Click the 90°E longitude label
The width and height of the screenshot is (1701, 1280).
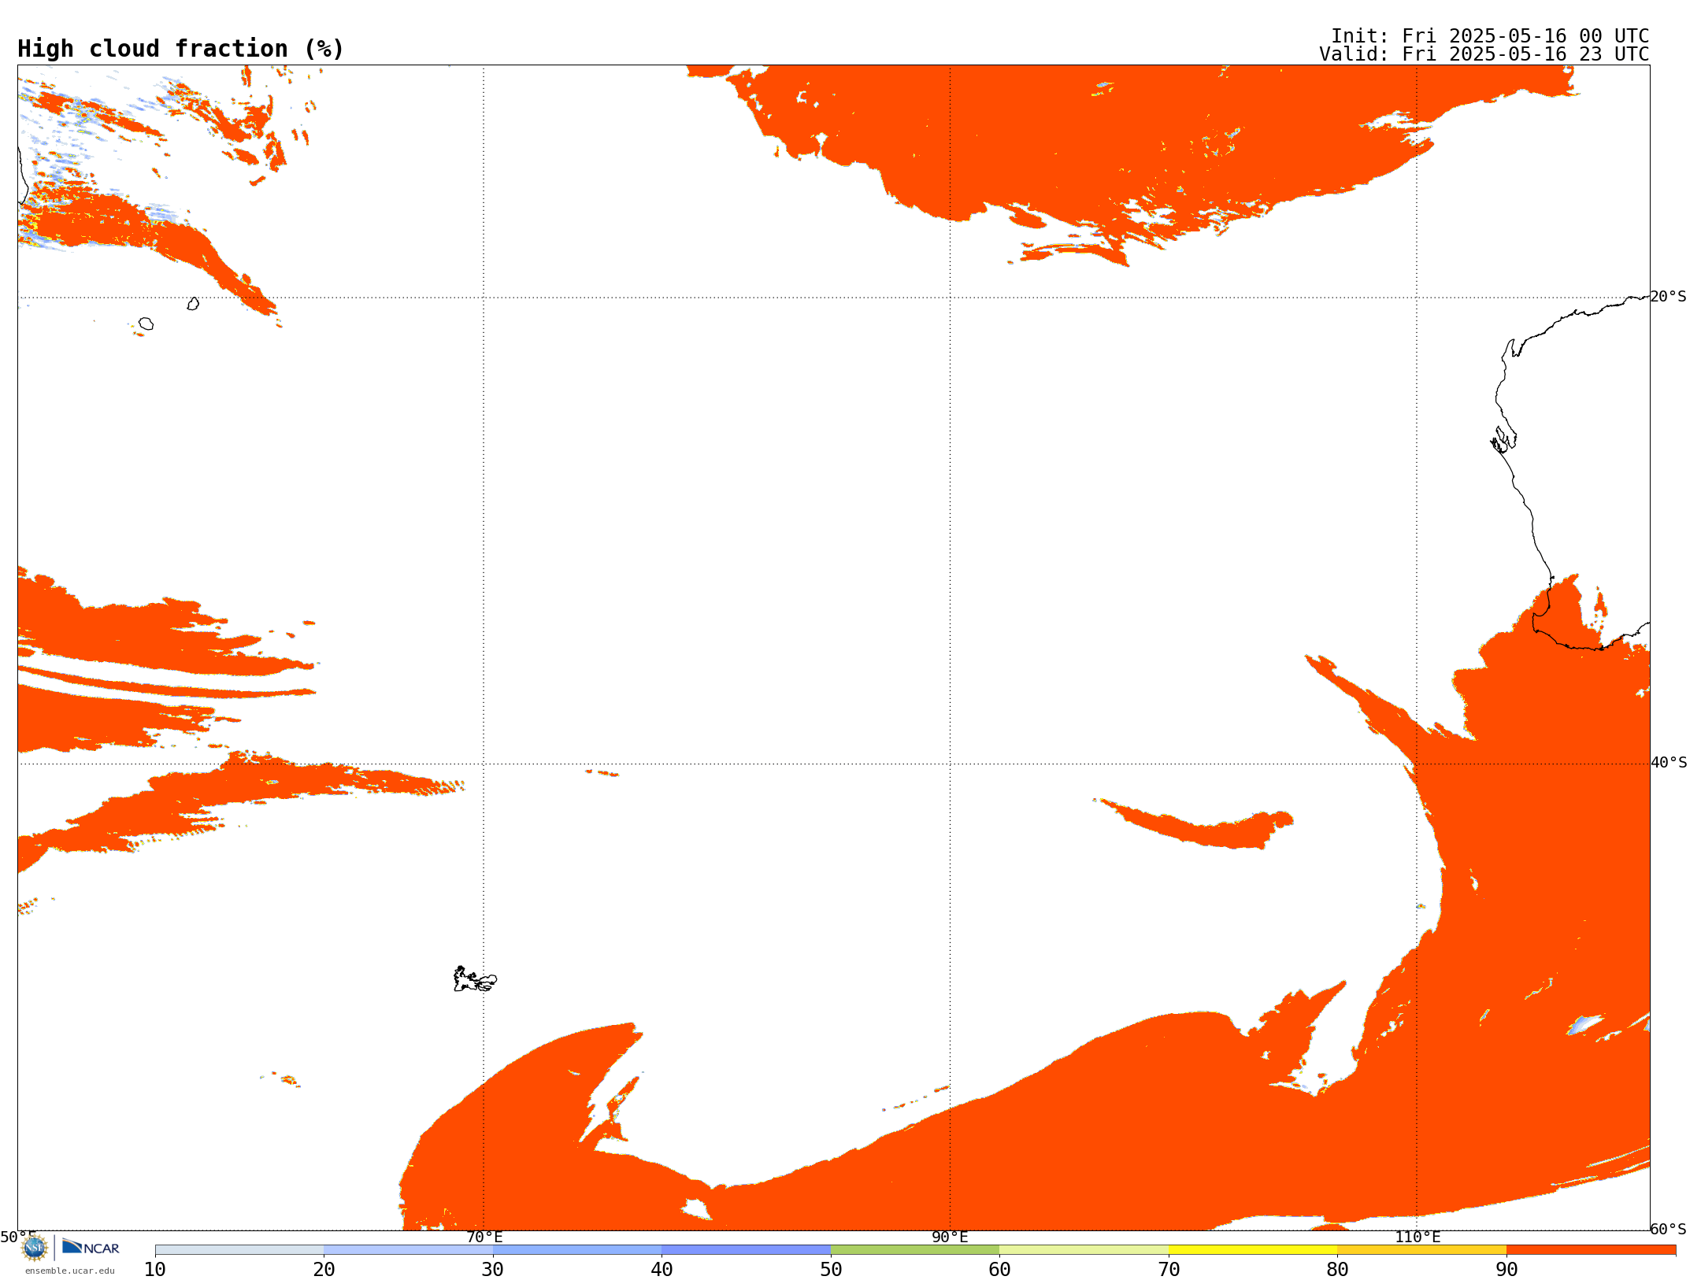click(x=950, y=1237)
